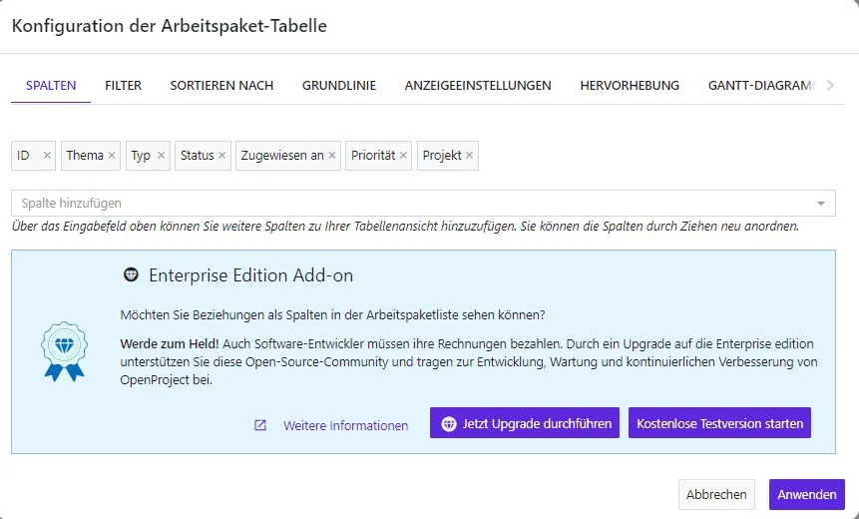Image resolution: width=859 pixels, height=519 pixels.
Task: Select the Priorität chip label
Action: [x=373, y=156]
